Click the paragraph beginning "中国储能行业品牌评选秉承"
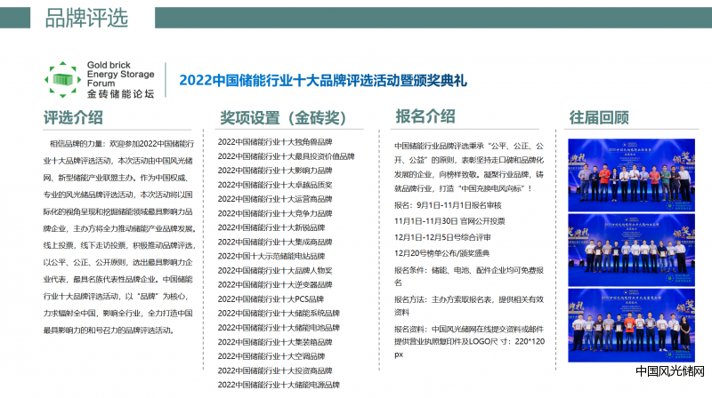The image size is (712, 398). point(469,167)
